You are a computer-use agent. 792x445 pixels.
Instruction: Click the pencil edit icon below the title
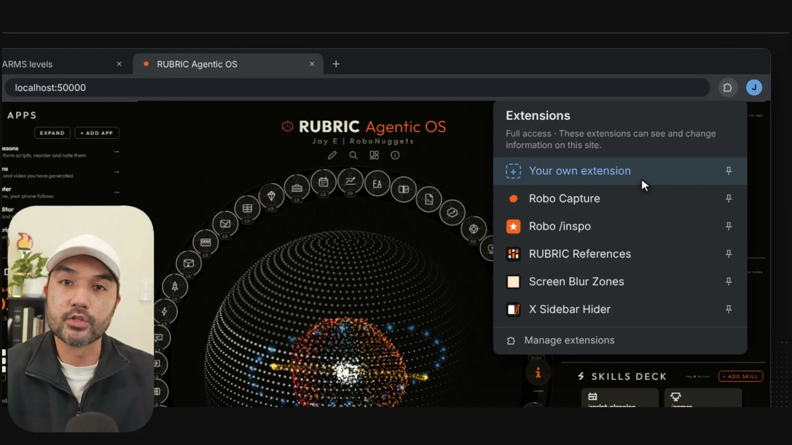tap(332, 155)
